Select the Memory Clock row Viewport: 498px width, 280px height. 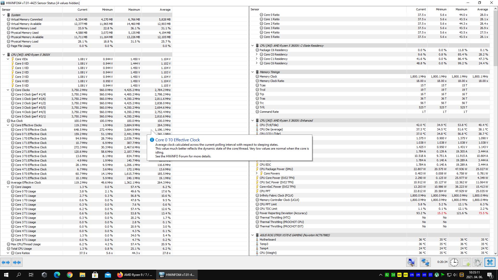(x=370, y=76)
